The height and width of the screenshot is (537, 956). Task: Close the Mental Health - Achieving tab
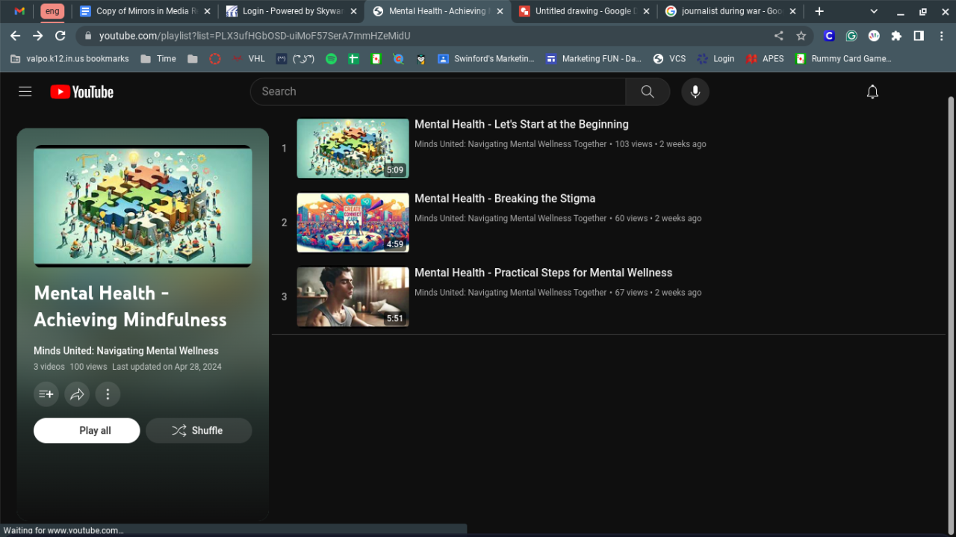(x=500, y=11)
